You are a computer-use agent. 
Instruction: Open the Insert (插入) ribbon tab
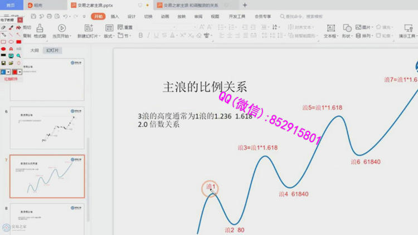coord(114,17)
